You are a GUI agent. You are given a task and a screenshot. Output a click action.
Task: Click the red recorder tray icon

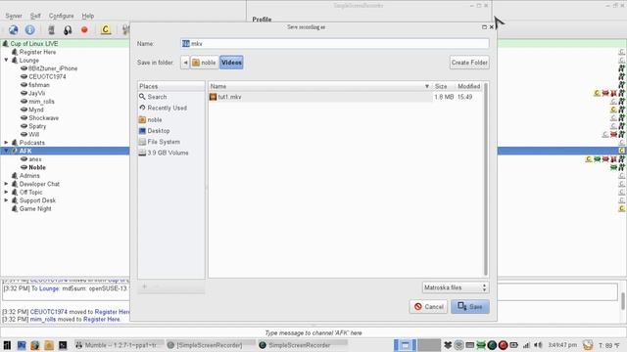(503, 345)
